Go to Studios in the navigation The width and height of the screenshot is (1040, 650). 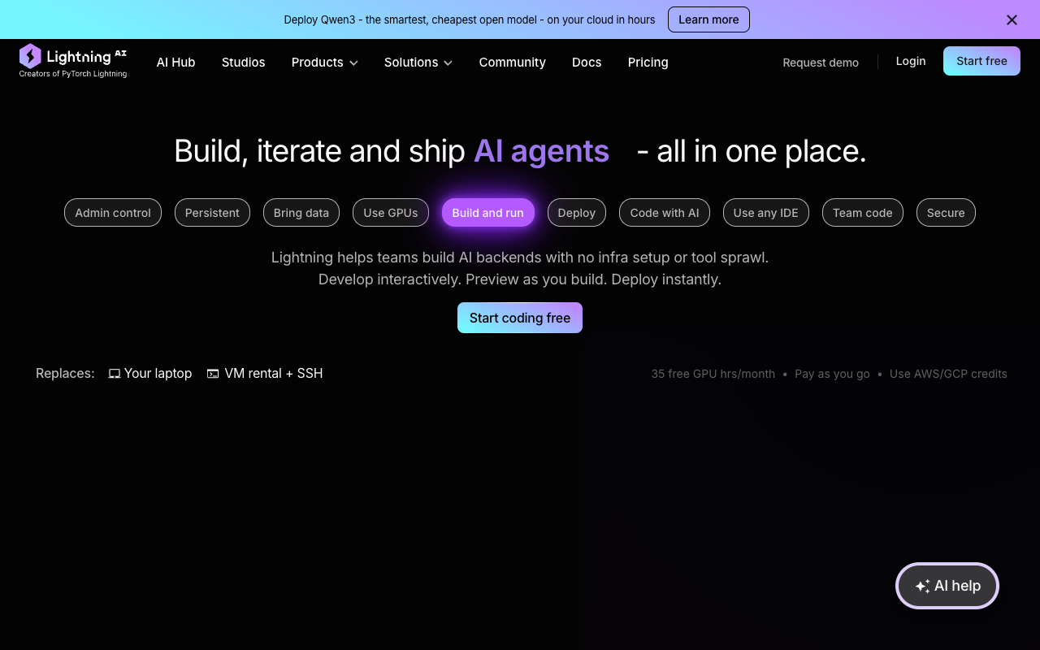(244, 63)
